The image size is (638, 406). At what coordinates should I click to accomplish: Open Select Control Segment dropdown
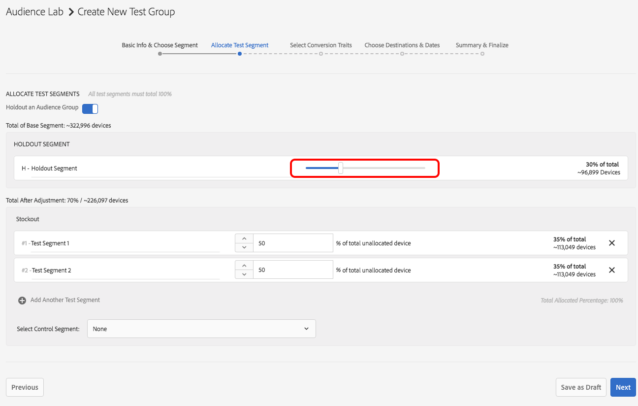[x=201, y=329]
